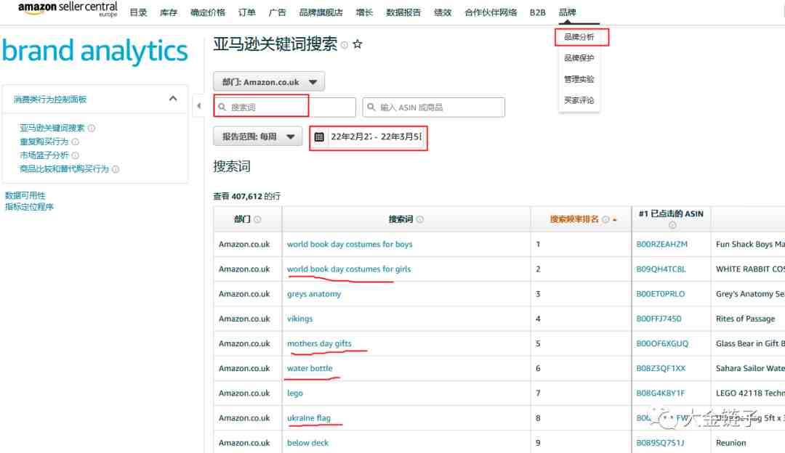Open sidebar link 亚马逊关键词搜索
Screen dimensions: 785x453
click(52, 128)
